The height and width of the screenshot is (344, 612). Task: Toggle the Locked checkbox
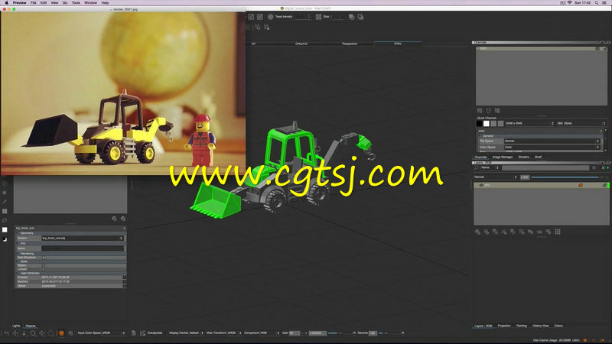pos(44,269)
